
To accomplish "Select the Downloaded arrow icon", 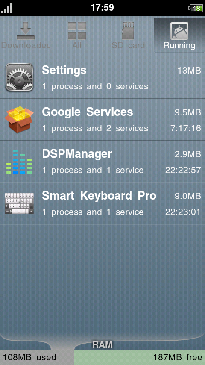I will point(26,30).
